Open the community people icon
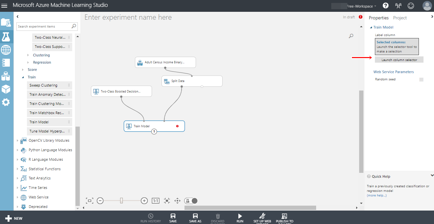The width and height of the screenshot is (434, 224). pyautogui.click(x=398, y=6)
